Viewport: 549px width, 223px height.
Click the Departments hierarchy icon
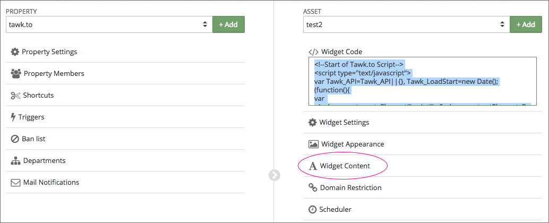(x=16, y=161)
